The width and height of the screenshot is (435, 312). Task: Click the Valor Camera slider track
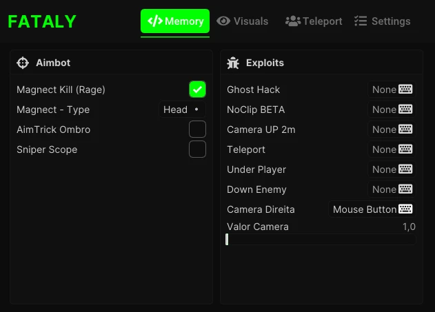click(321, 240)
